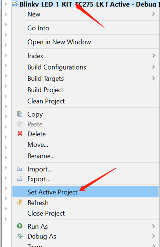
Task: Click the Import tray icon
Action: point(20,169)
